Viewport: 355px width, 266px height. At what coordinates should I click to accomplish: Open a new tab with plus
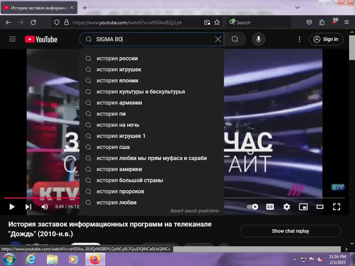85,8
